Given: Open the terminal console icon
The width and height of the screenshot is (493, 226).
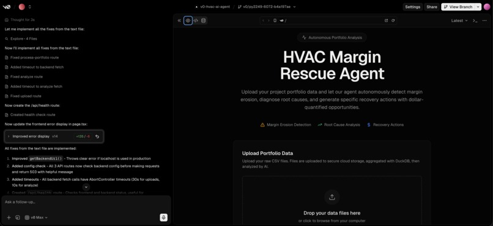Looking at the screenshot, I should [475, 21].
